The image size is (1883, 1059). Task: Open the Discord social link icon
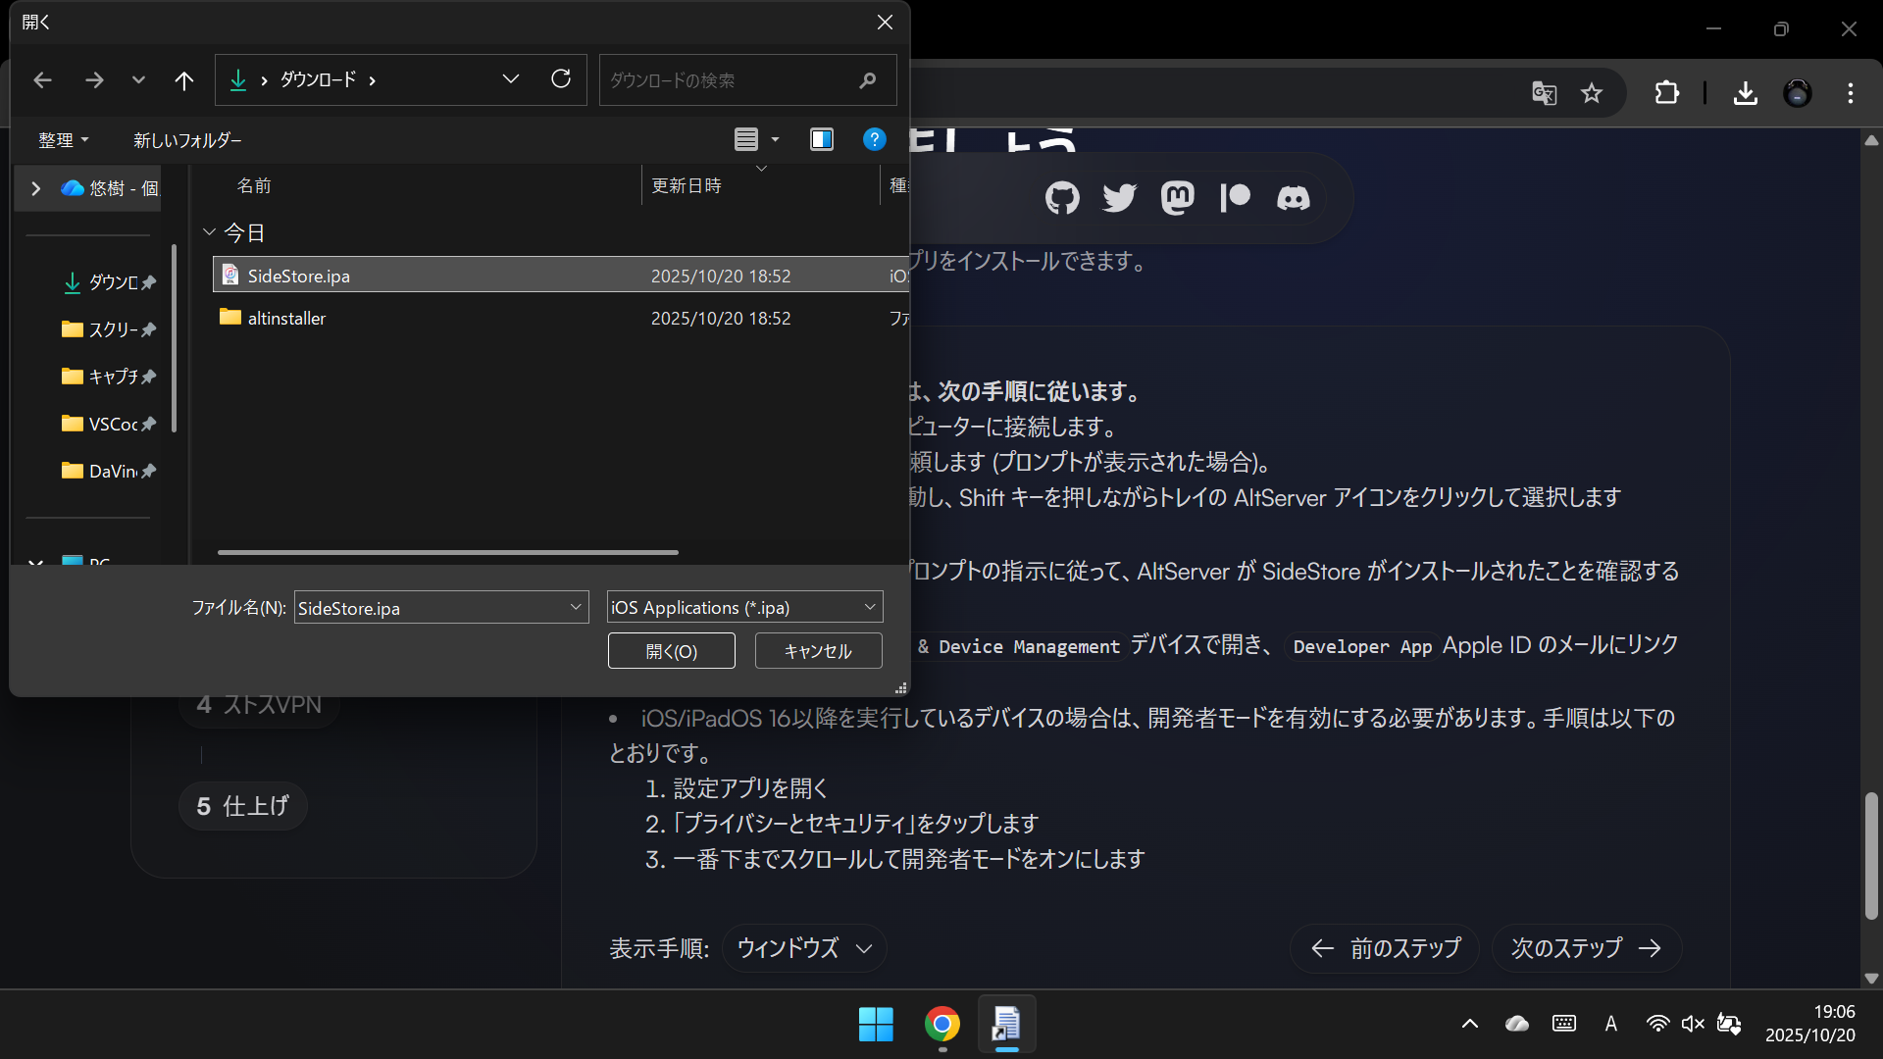click(1293, 198)
